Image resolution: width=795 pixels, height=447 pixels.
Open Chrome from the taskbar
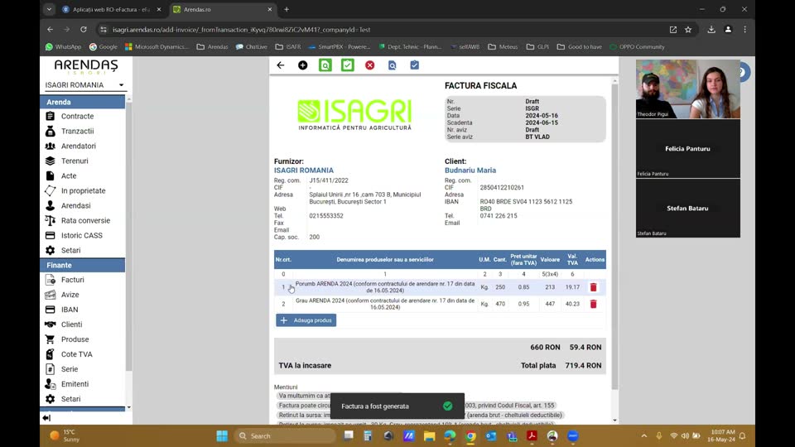470,436
